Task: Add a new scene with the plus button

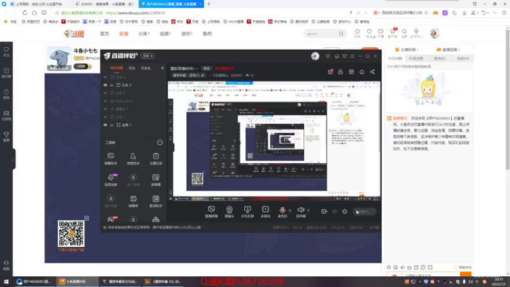Action: [163, 68]
